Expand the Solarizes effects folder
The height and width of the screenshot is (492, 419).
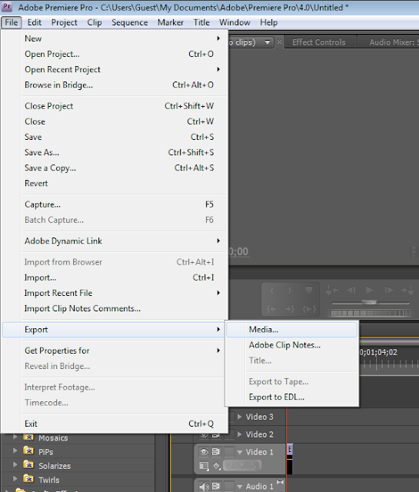[15, 464]
